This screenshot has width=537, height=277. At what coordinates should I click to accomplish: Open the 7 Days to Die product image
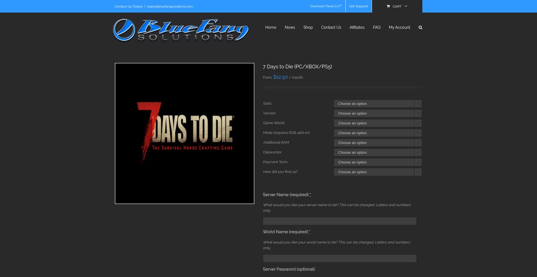[184, 134]
